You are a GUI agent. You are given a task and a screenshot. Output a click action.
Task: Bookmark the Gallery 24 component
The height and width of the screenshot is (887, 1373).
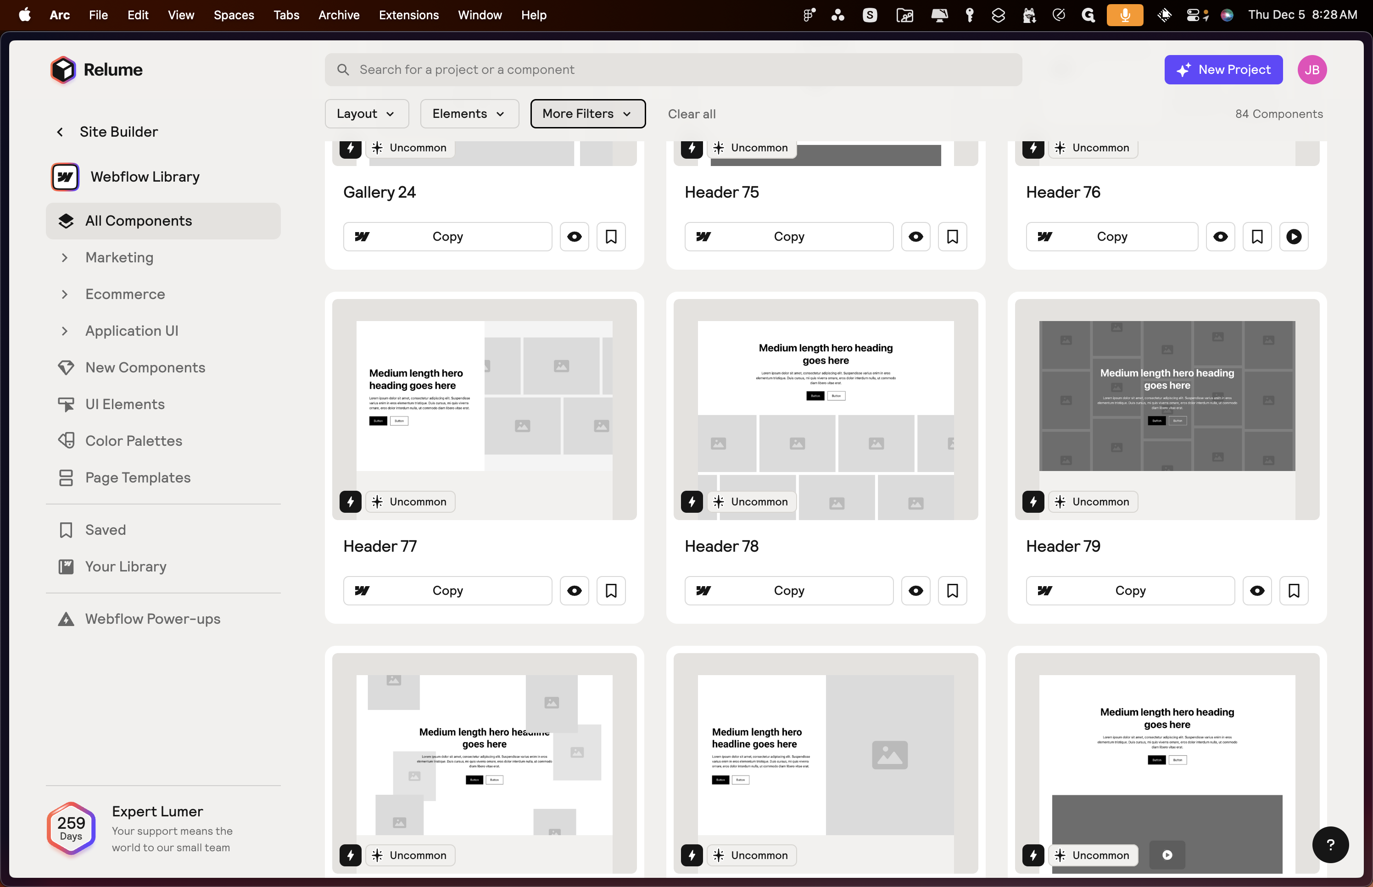pyautogui.click(x=611, y=237)
